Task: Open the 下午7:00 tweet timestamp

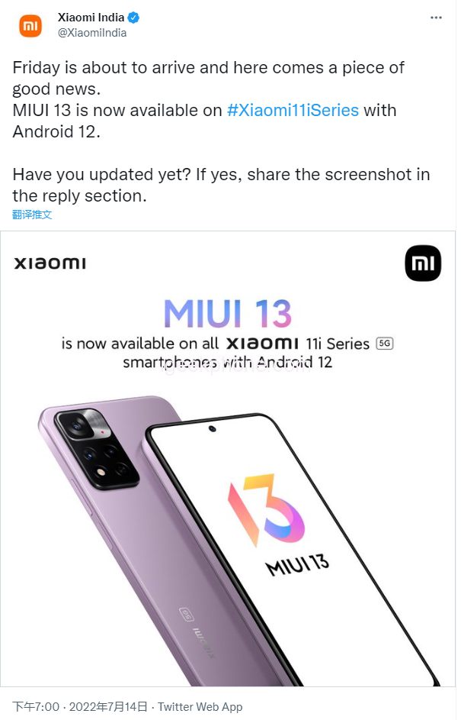Action: 36,707
